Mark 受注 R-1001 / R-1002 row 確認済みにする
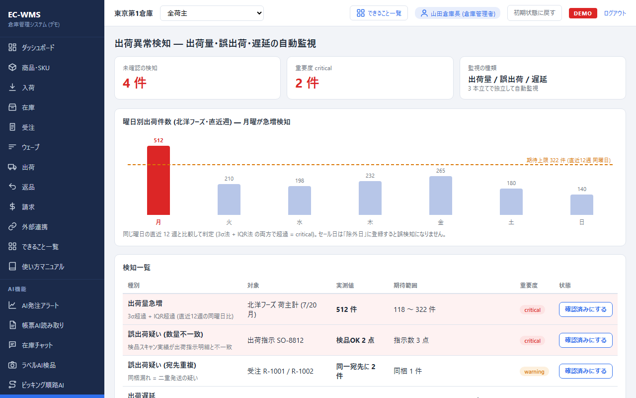This screenshot has height=398, width=636. (x=586, y=371)
